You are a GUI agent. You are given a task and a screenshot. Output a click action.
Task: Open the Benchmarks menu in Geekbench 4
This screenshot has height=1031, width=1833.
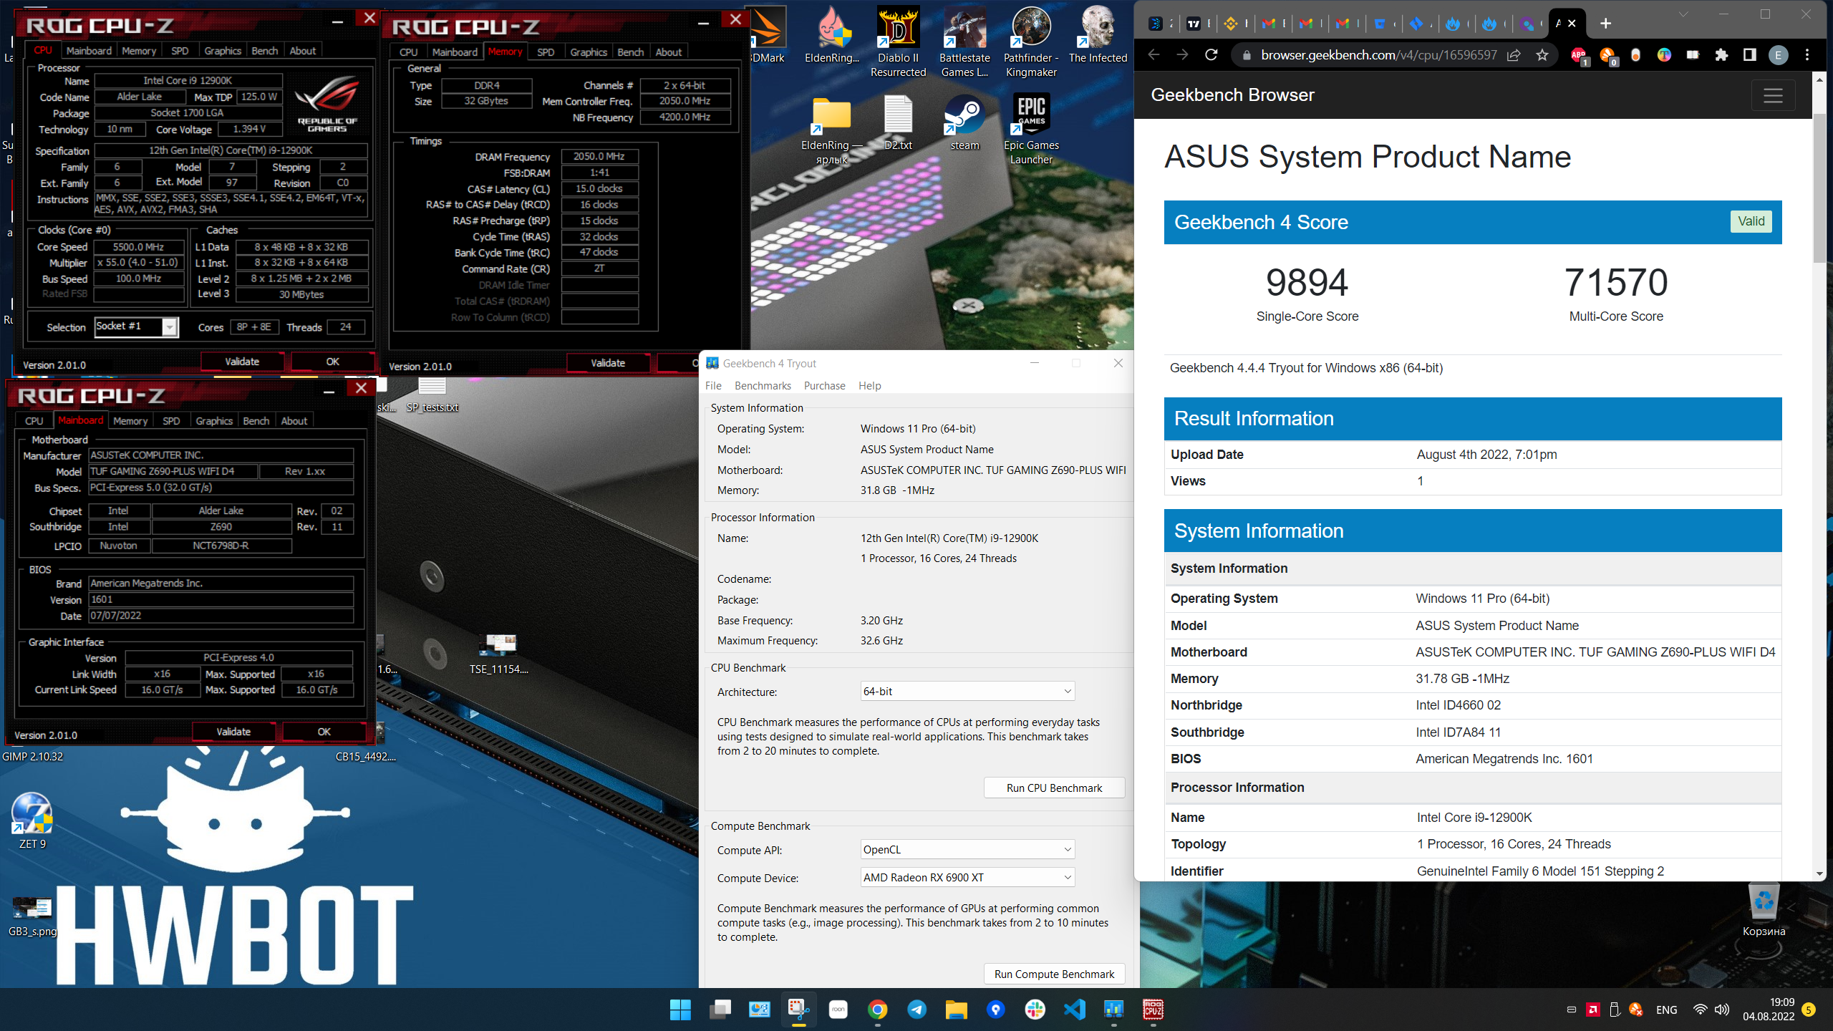[x=763, y=385]
